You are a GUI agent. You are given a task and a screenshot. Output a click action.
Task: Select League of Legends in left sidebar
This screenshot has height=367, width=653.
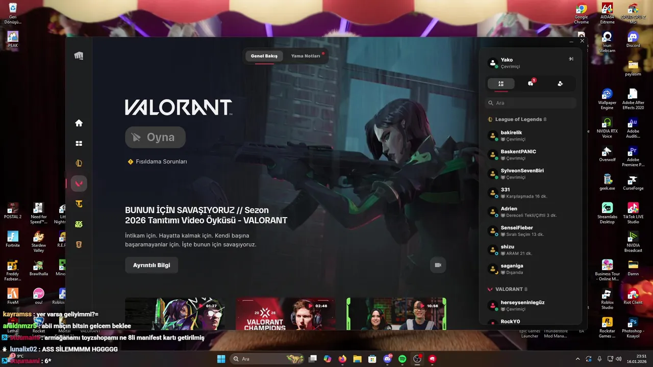[79, 164]
